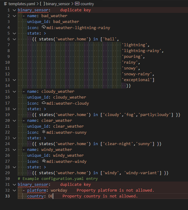Fold the second binary_sensor block on line 31
The image size is (188, 210).
[14, 185]
